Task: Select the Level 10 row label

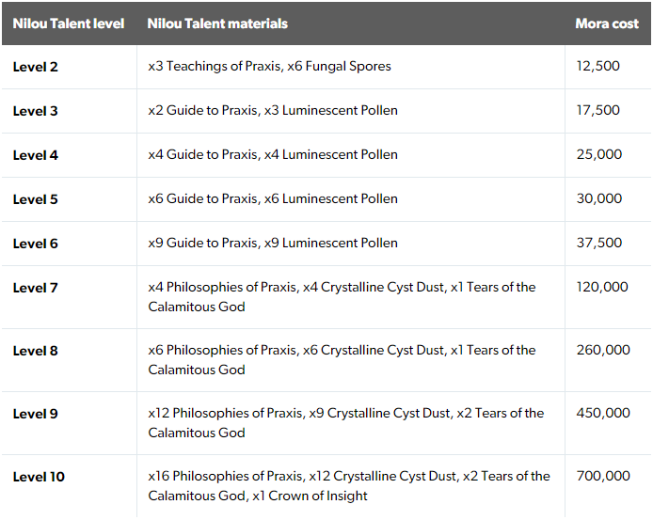Action: pos(39,477)
